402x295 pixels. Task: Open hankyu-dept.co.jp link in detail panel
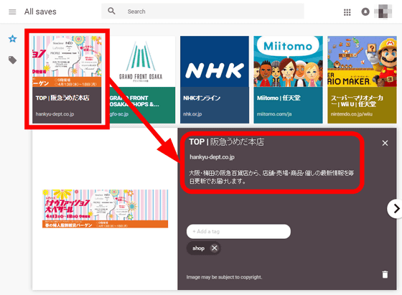tap(212, 157)
